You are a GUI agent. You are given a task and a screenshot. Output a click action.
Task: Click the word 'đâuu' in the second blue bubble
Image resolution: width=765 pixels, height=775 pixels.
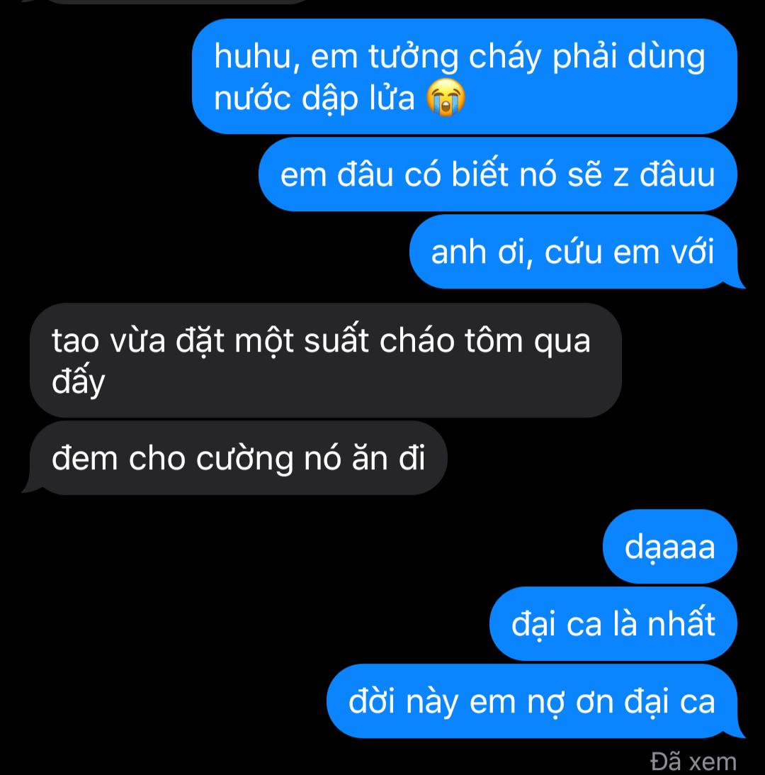pos(677,174)
